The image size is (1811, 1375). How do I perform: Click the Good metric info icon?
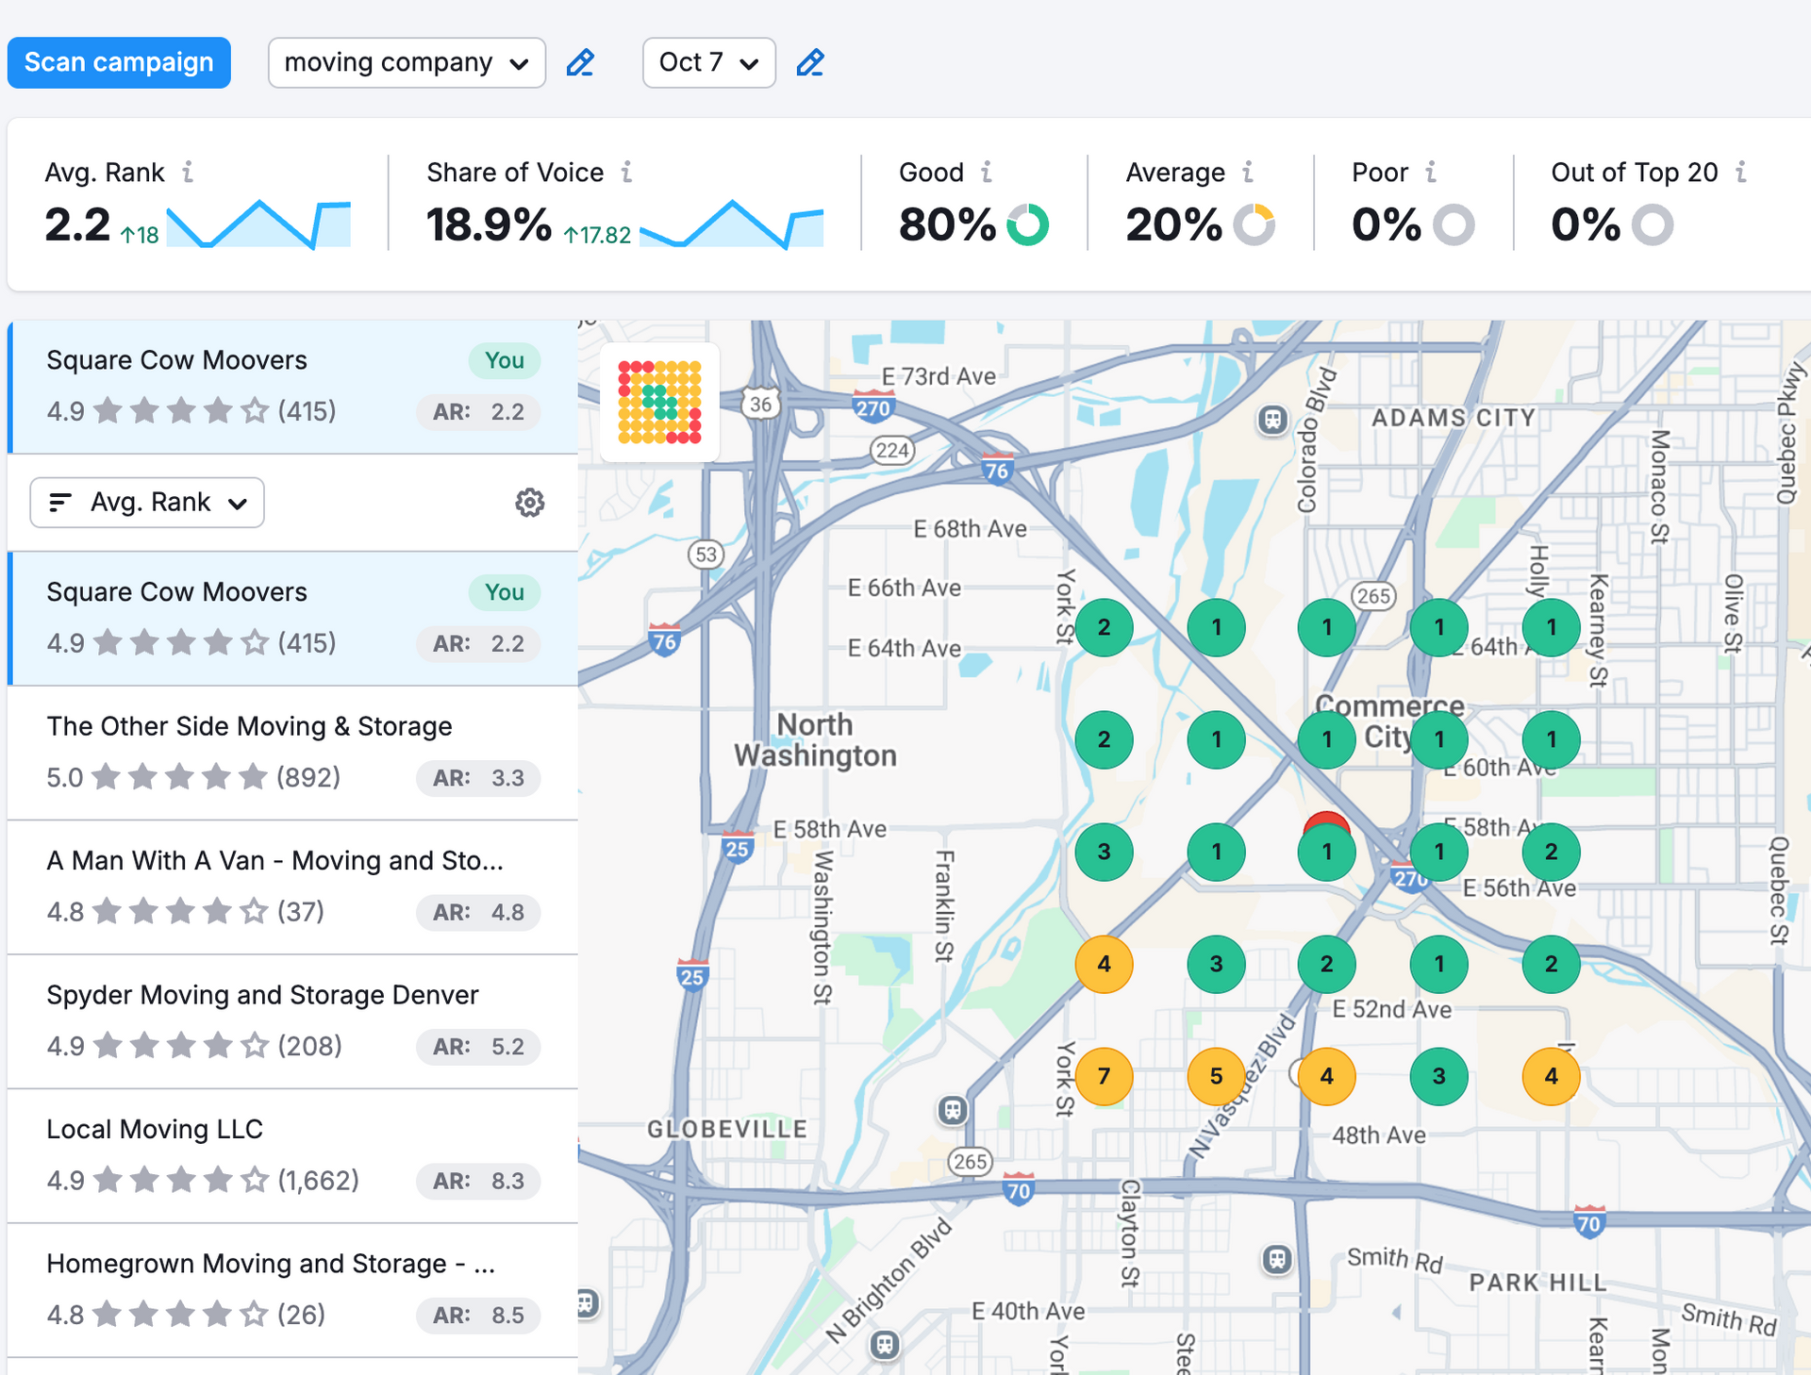[987, 172]
